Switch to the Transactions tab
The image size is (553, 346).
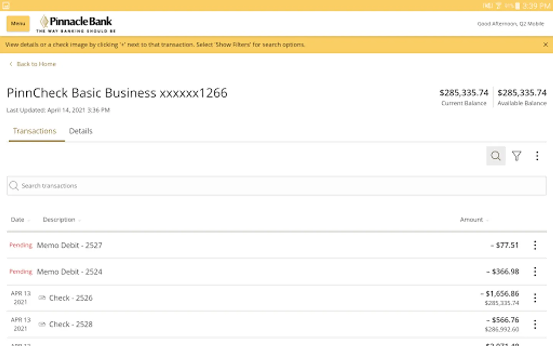[35, 131]
